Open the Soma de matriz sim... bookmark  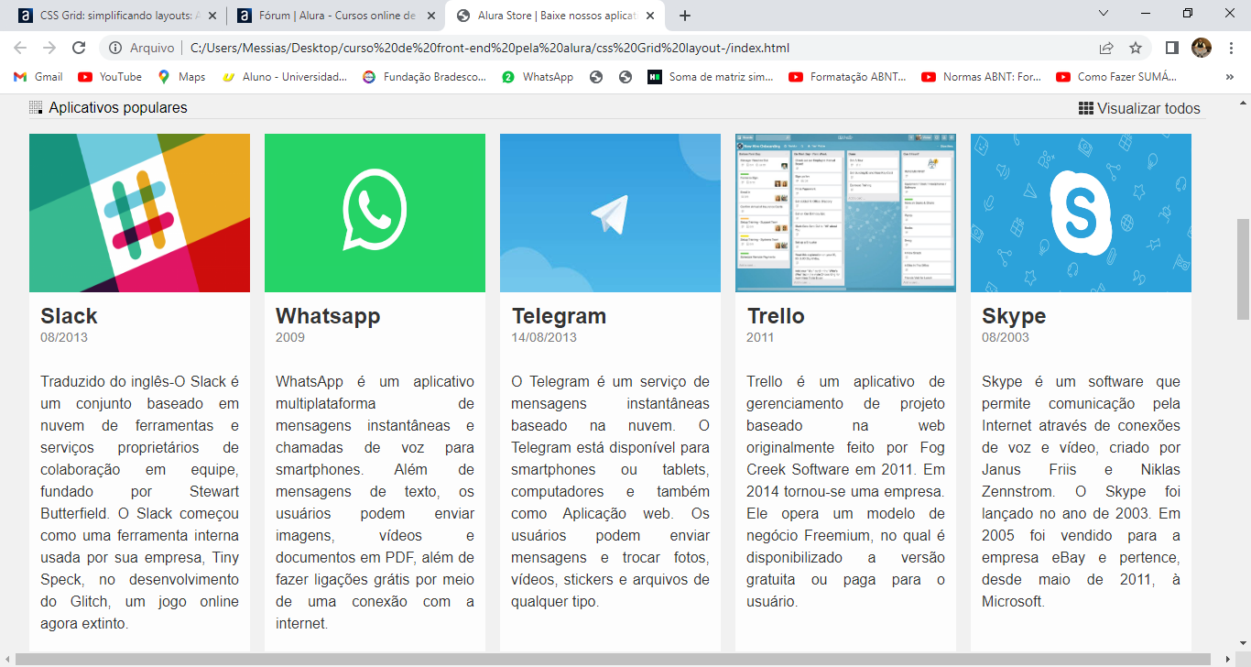[711, 77]
